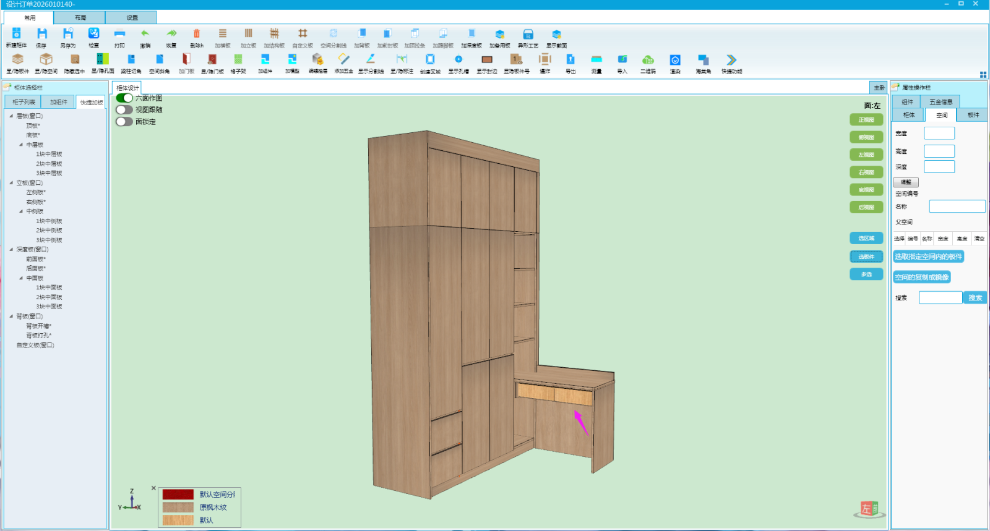The width and height of the screenshot is (990, 531).
Task: Click the 显/隐空间 box icon
Action: (x=46, y=59)
